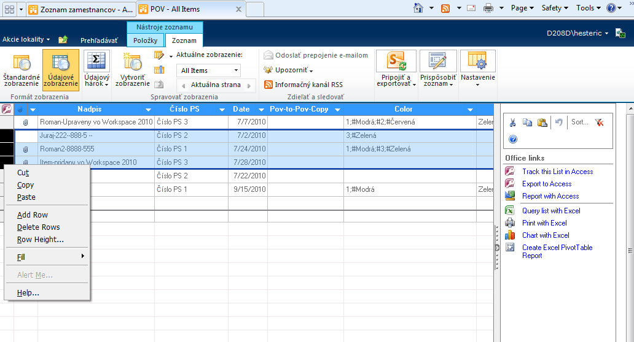Click Sort... in task pane
Screen dimensions: 634x342
pyautogui.click(x=579, y=122)
